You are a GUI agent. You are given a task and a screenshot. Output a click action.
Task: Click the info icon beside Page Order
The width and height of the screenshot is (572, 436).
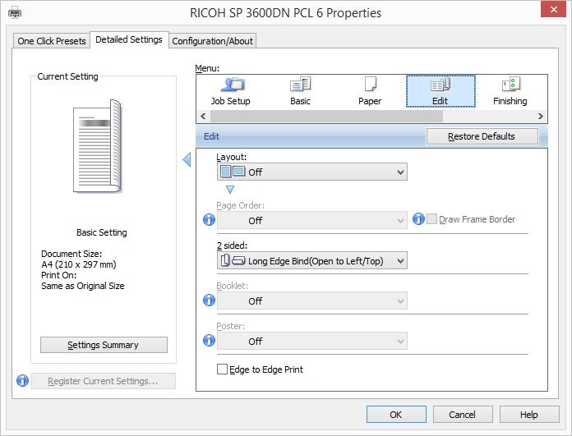coord(209,219)
